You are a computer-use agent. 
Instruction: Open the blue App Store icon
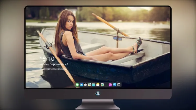pos(115,85)
